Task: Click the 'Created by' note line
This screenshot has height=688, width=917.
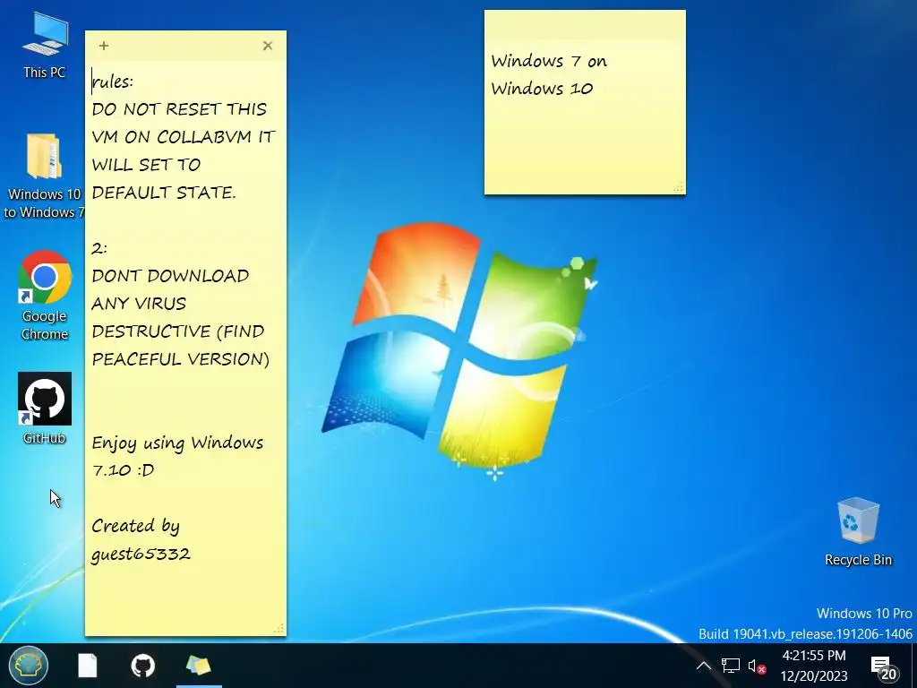Action: (135, 526)
